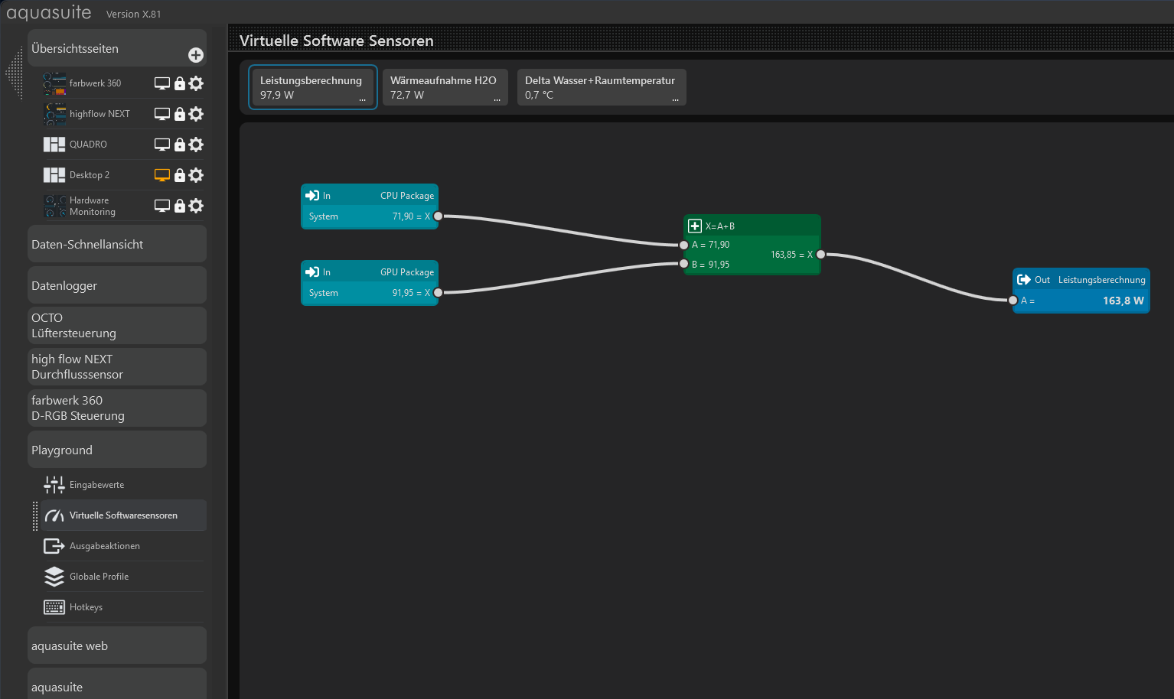The width and height of the screenshot is (1174, 699).
Task: Click input icon on CPU Package node
Action: click(312, 196)
